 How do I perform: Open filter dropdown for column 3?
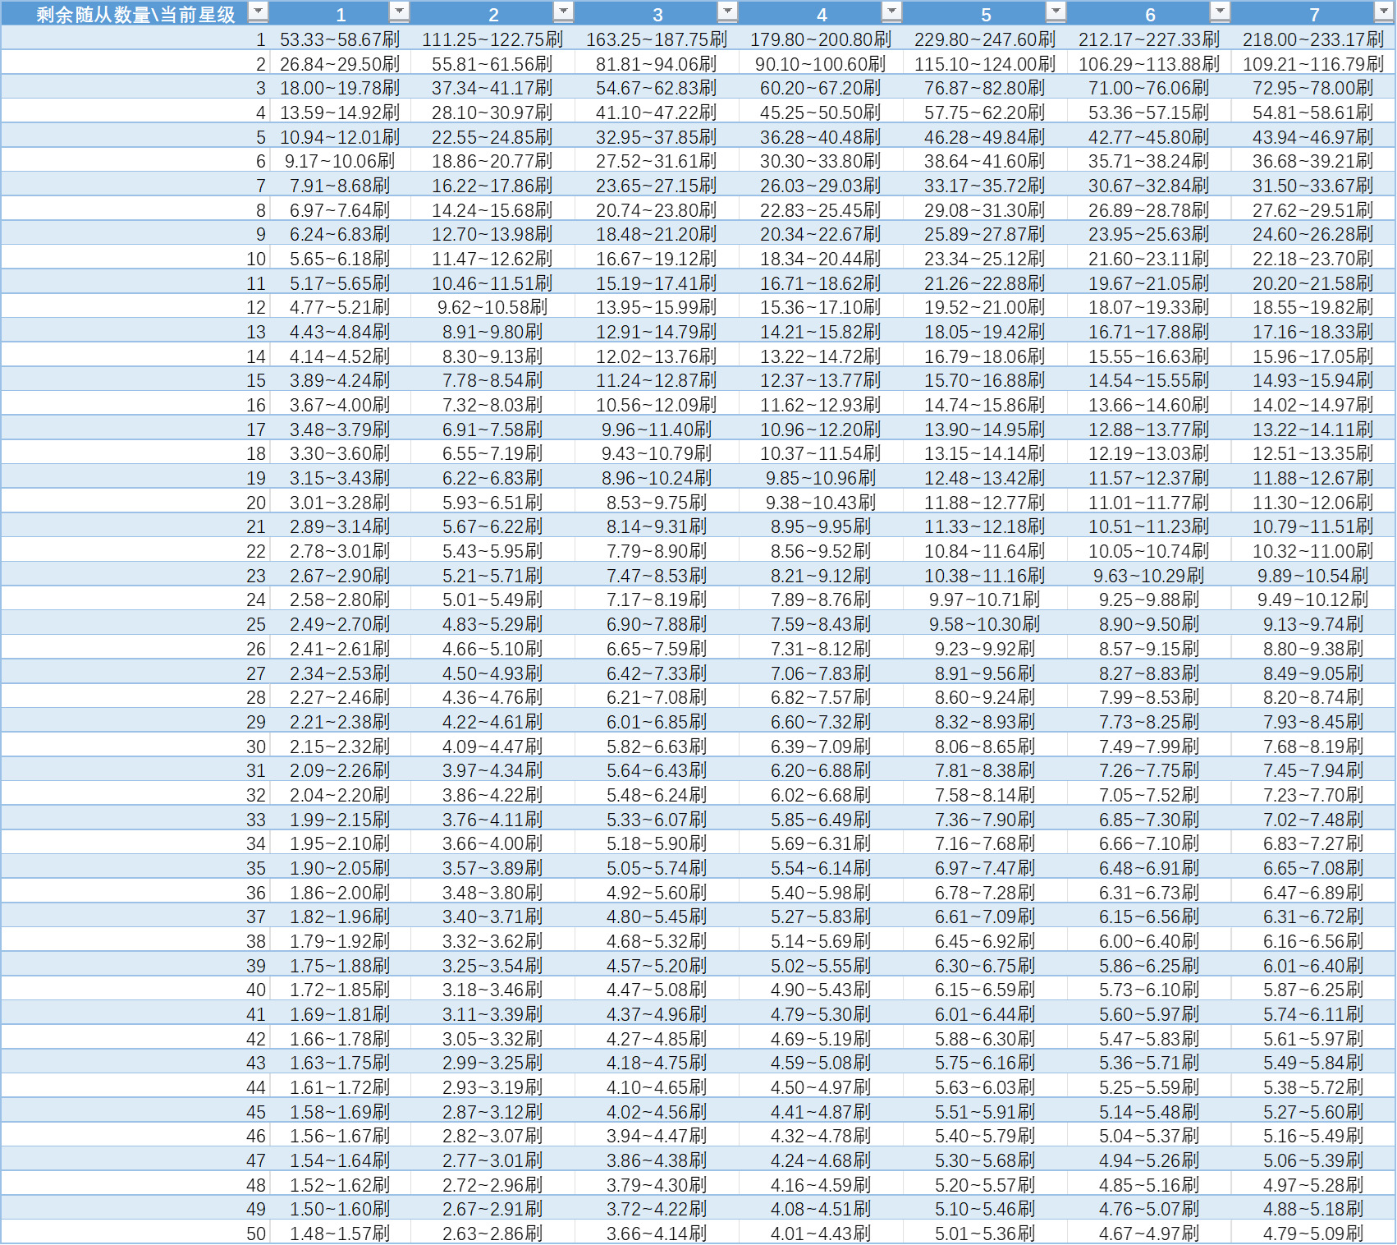pos(727,11)
